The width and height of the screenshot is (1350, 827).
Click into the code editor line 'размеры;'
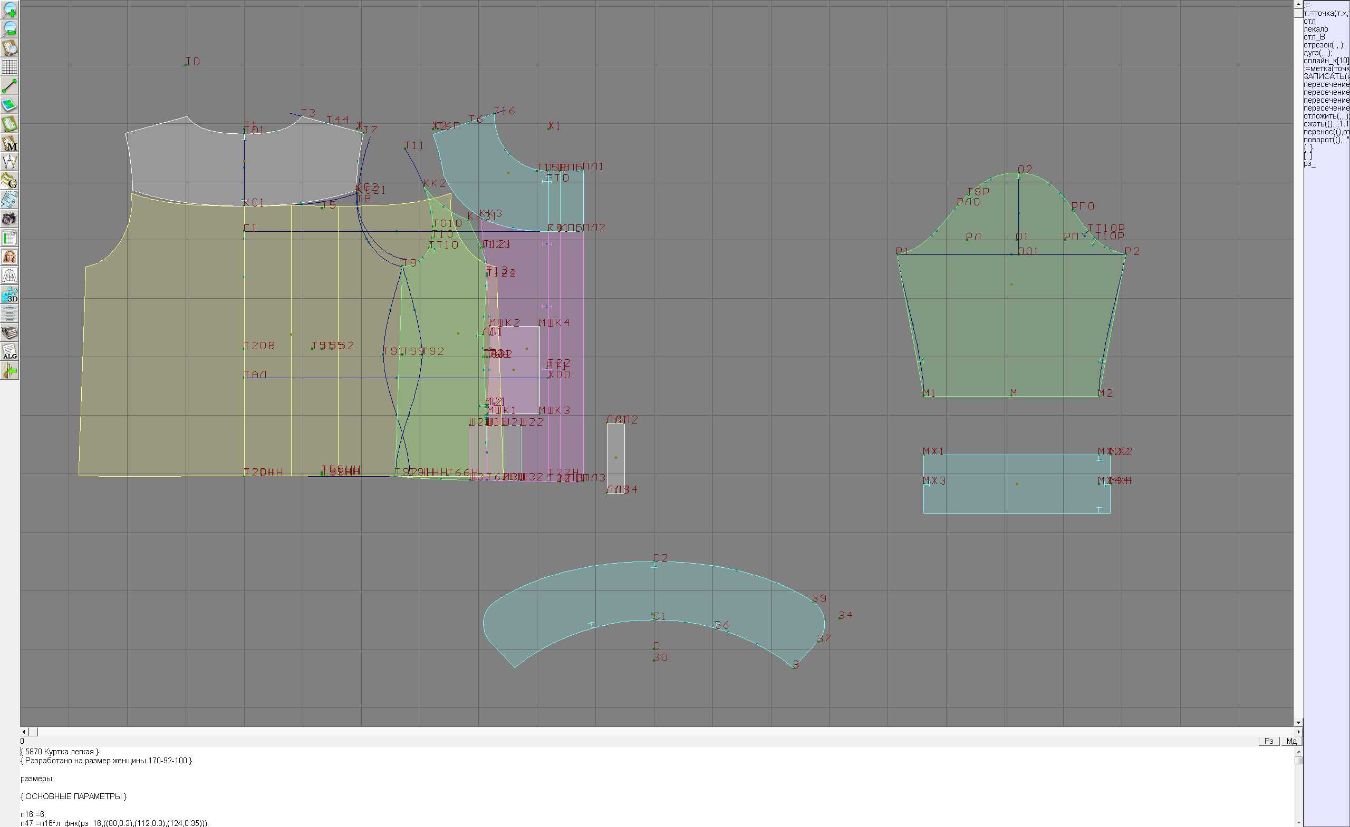pos(37,779)
